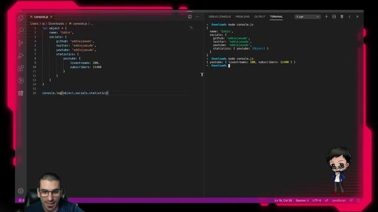
Task: Change end of line sequence 'LF'
Action: pyautogui.click(x=327, y=200)
